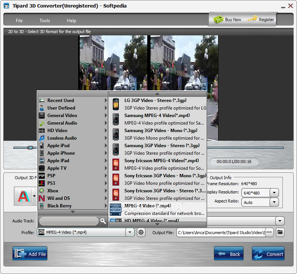The height and width of the screenshot is (274, 297).
Task: Click the Buy Now button
Action: [227, 19]
